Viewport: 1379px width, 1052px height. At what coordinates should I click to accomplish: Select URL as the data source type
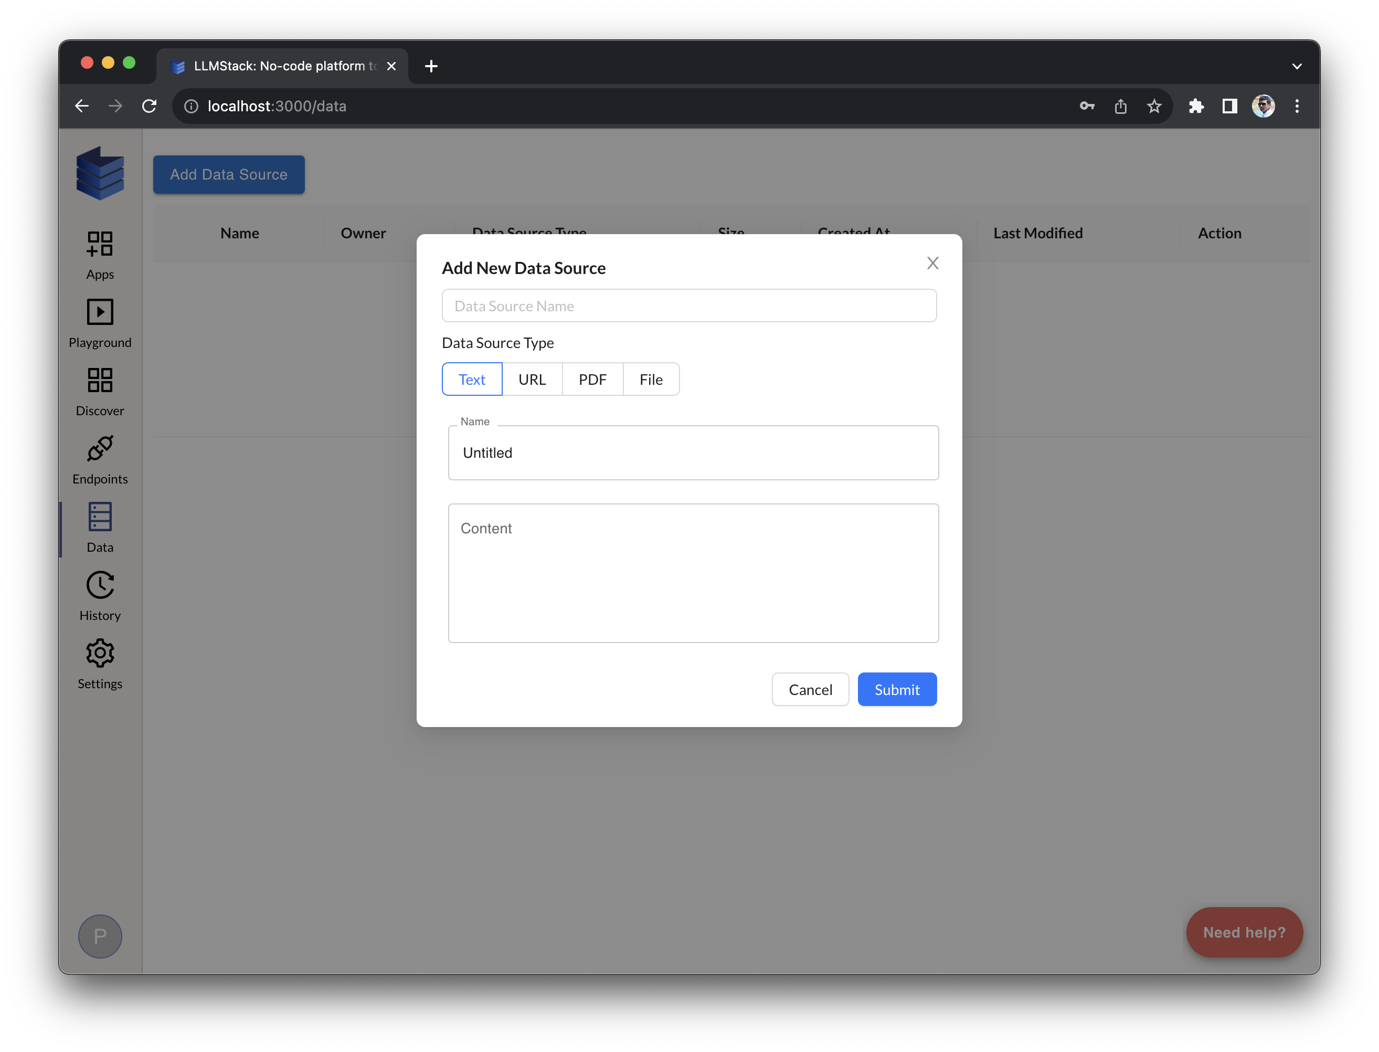(x=532, y=379)
